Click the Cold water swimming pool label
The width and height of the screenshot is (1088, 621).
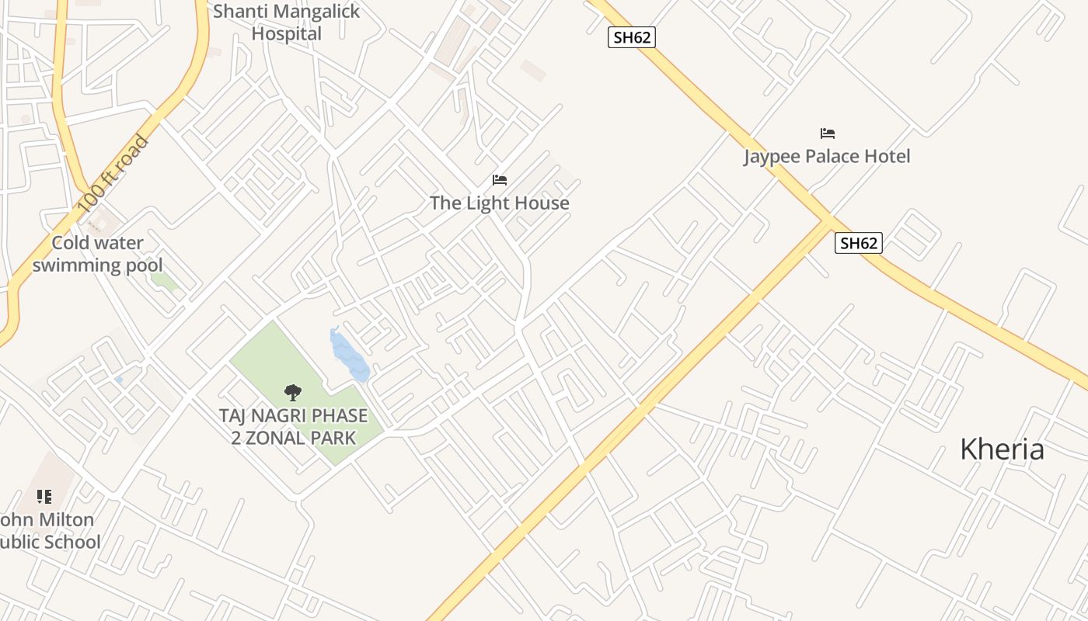tap(97, 254)
